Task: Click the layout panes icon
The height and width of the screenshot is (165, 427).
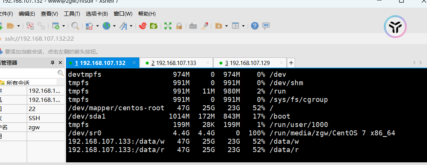Action: 235,26
